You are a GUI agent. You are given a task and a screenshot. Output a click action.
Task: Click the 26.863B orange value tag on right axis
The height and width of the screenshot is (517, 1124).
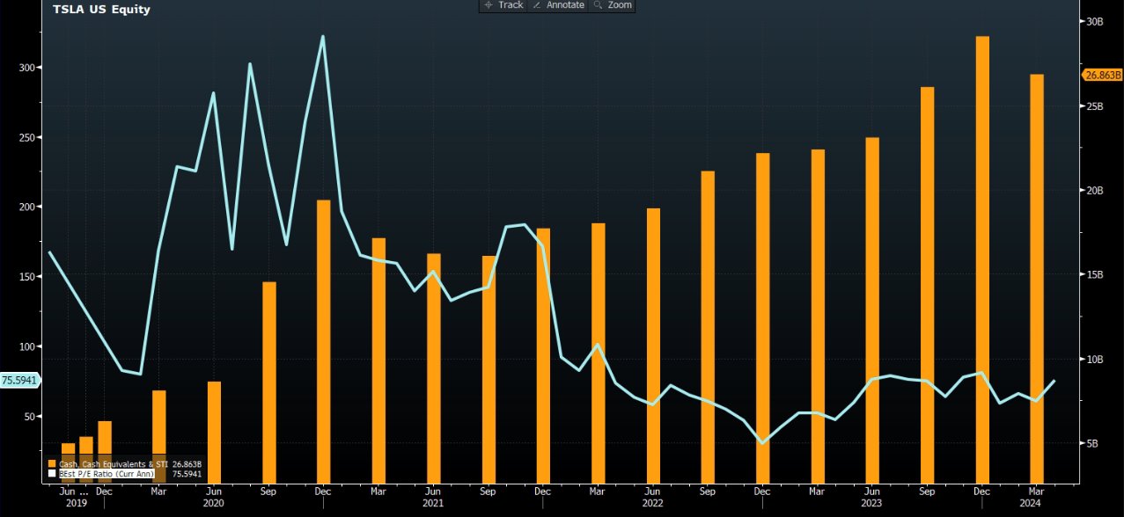pyautogui.click(x=1103, y=76)
